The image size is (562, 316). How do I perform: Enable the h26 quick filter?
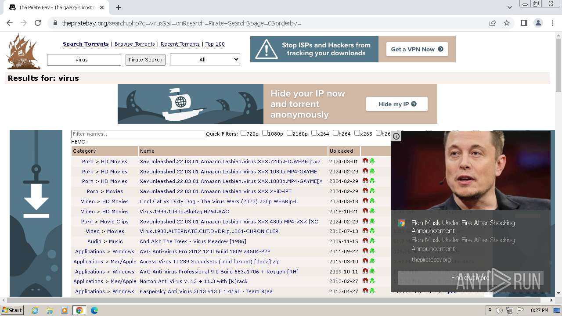378,133
